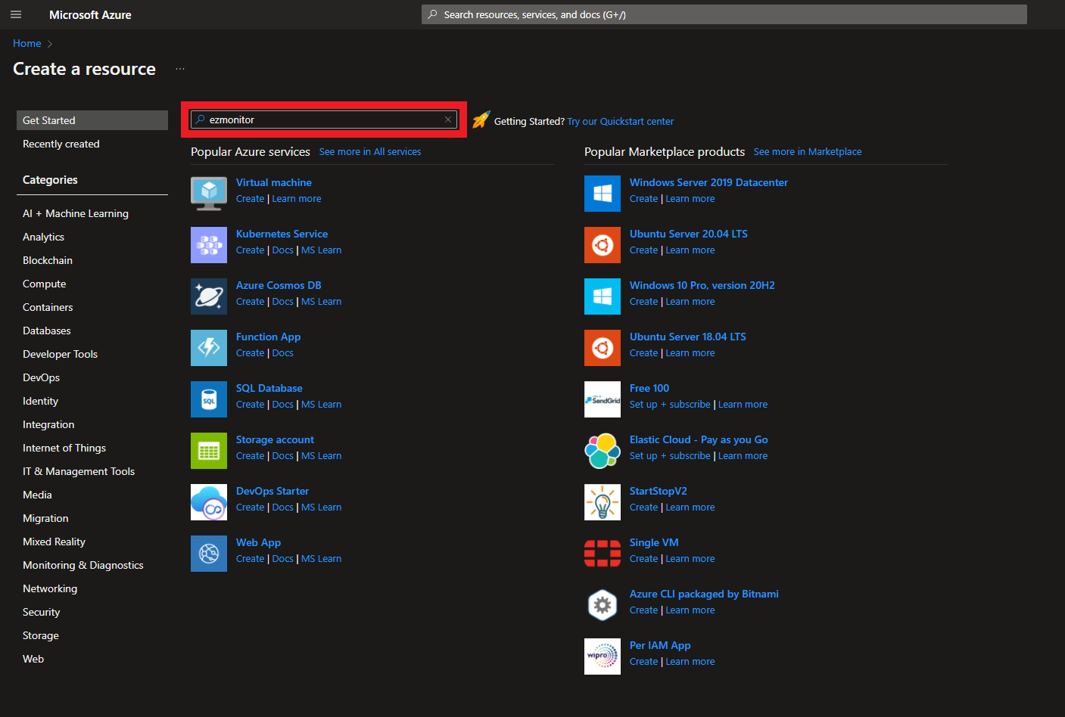Click the DevOps Starter cloud icon
Image resolution: width=1065 pixels, height=717 pixels.
tap(209, 502)
